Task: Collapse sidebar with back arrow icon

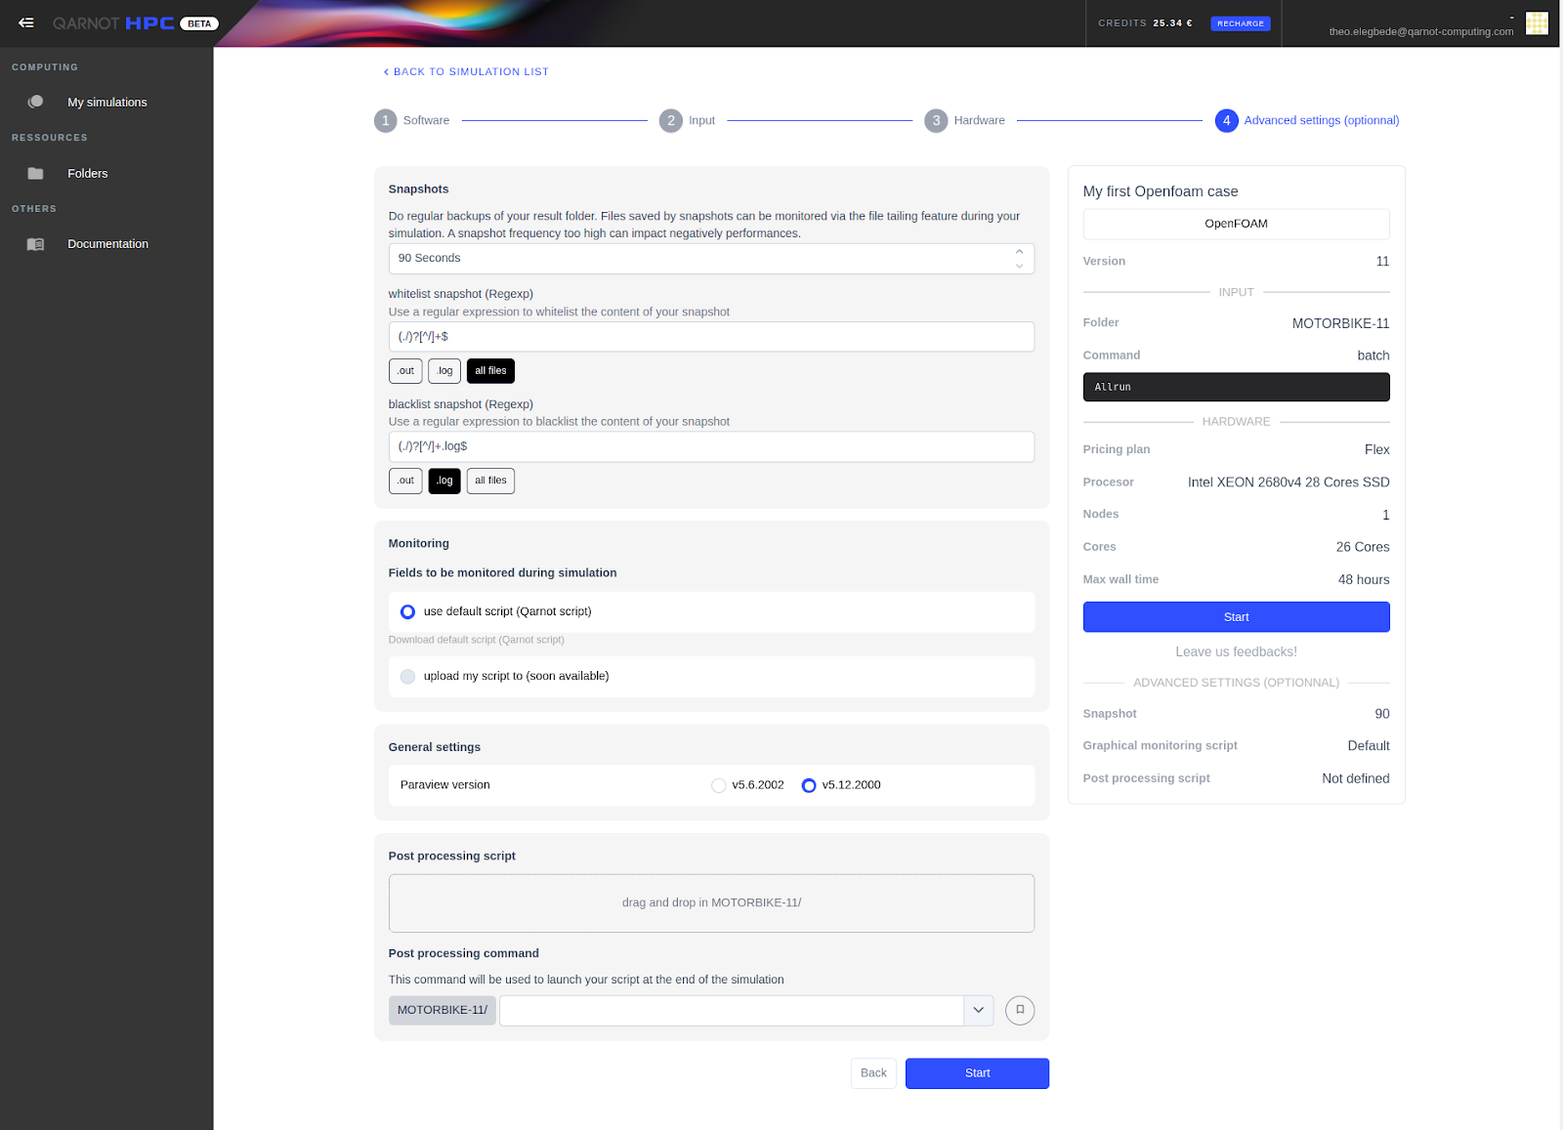Action: [26, 22]
